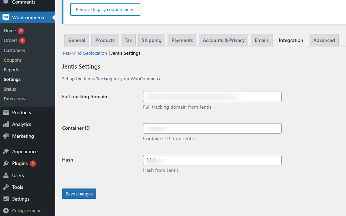Open Orders in WooCommerce submenu
Image resolution: width=346 pixels, height=216 pixels.
click(11, 40)
